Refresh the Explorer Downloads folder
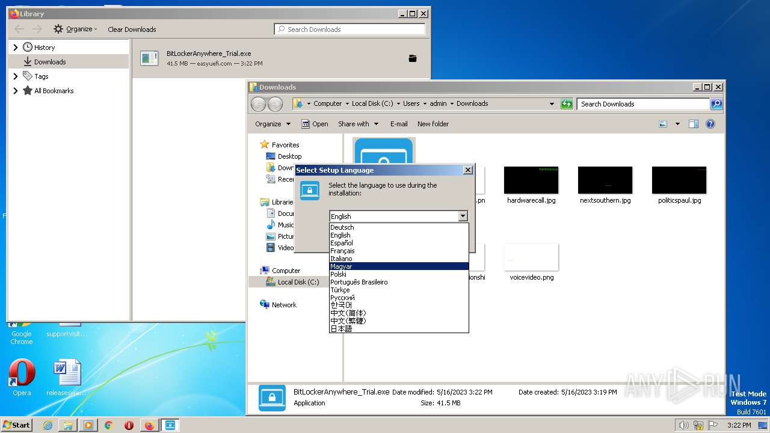 coord(567,104)
